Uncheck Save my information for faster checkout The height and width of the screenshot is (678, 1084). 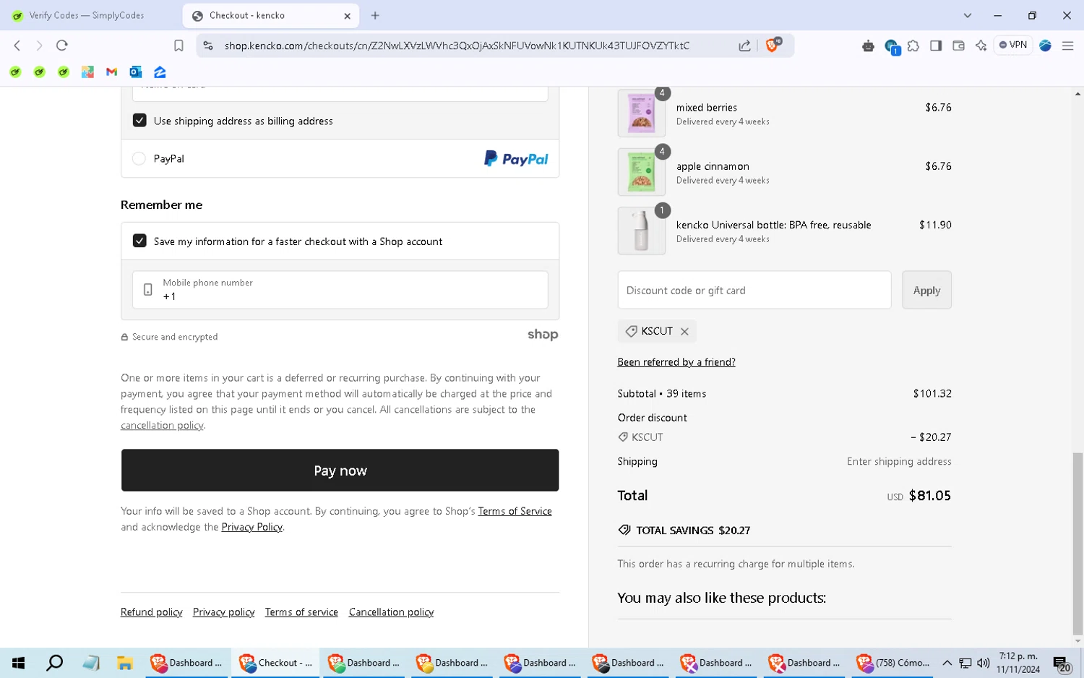[x=139, y=241]
